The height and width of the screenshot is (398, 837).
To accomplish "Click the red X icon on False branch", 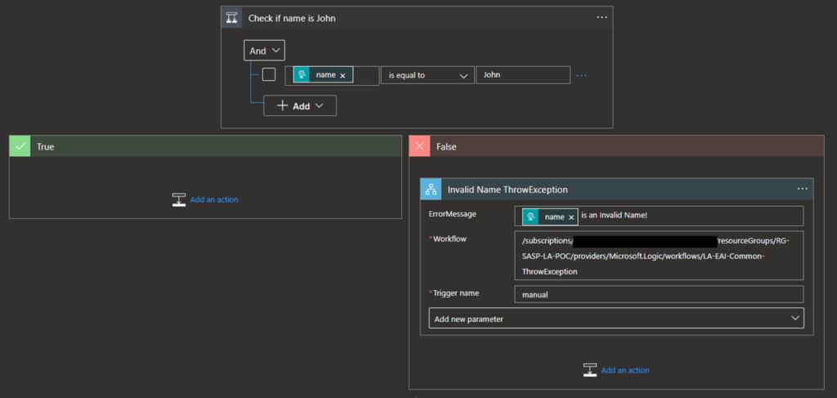I will [420, 146].
